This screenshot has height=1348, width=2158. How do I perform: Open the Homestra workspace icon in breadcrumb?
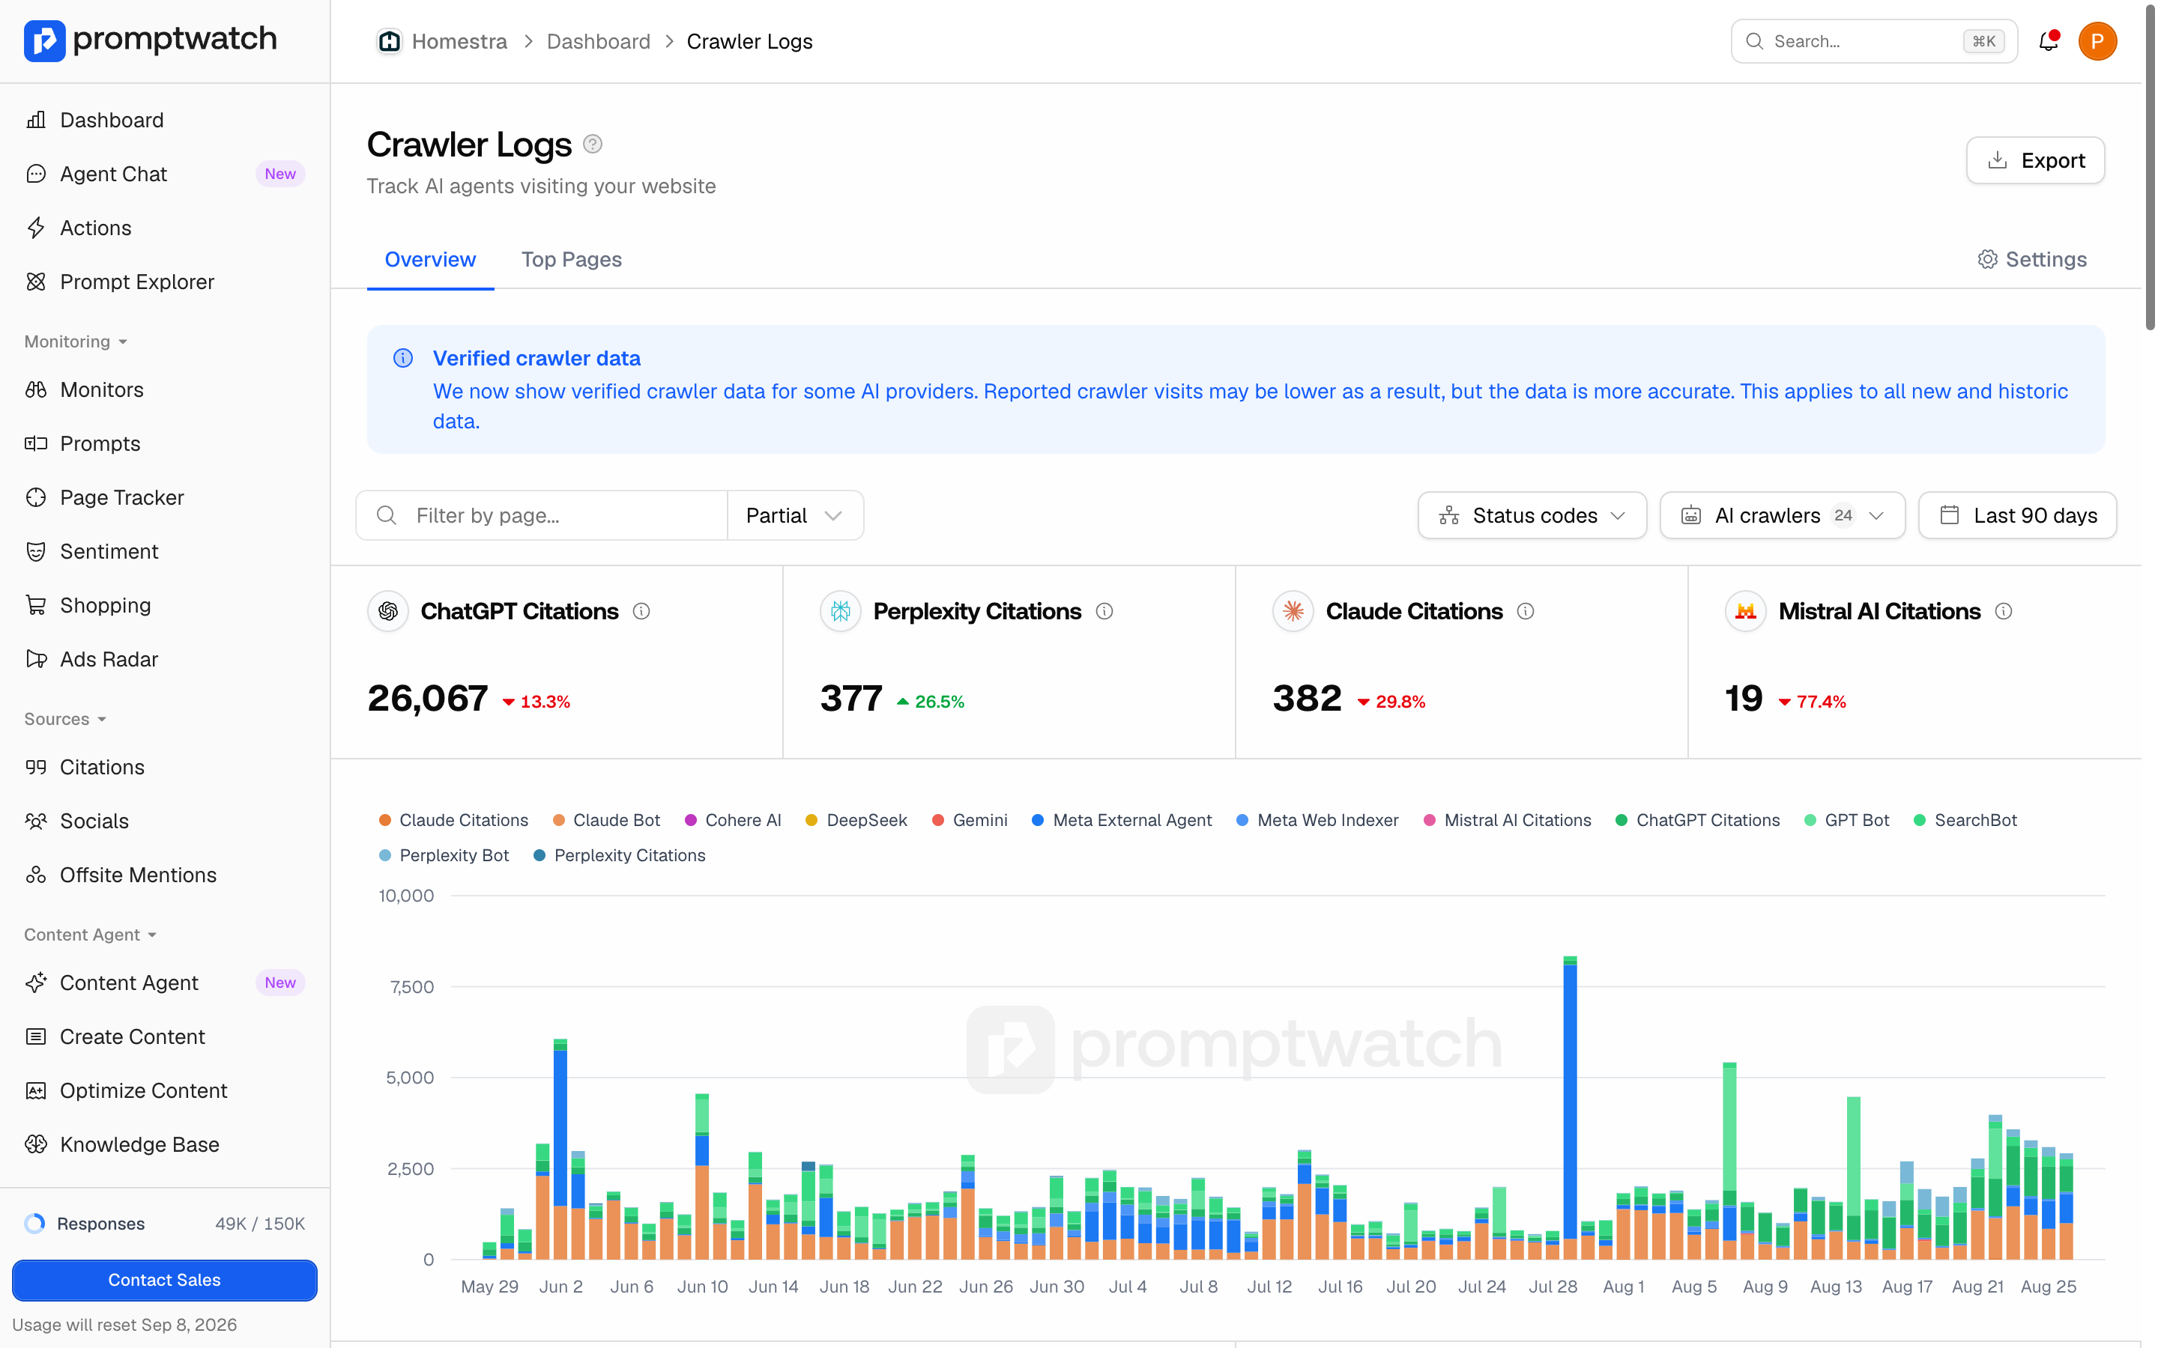pos(389,42)
